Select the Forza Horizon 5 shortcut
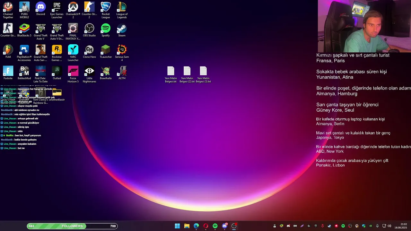This screenshot has width=411, height=231. (73, 74)
